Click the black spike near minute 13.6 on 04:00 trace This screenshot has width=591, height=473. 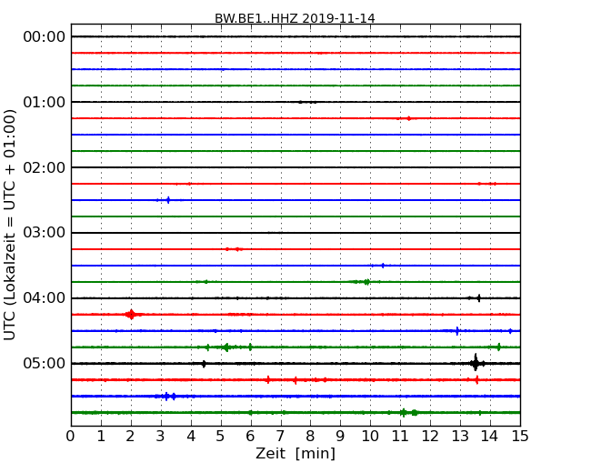478,298
